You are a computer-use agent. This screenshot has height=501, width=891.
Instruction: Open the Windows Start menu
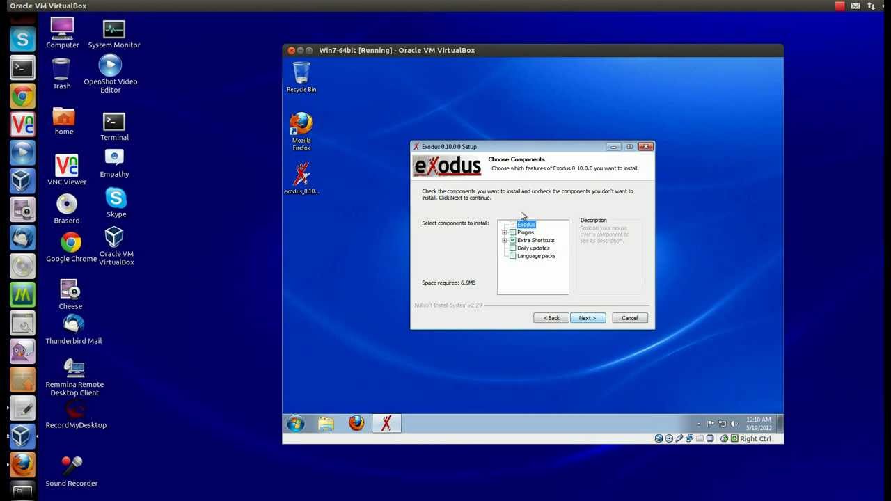pyautogui.click(x=296, y=423)
